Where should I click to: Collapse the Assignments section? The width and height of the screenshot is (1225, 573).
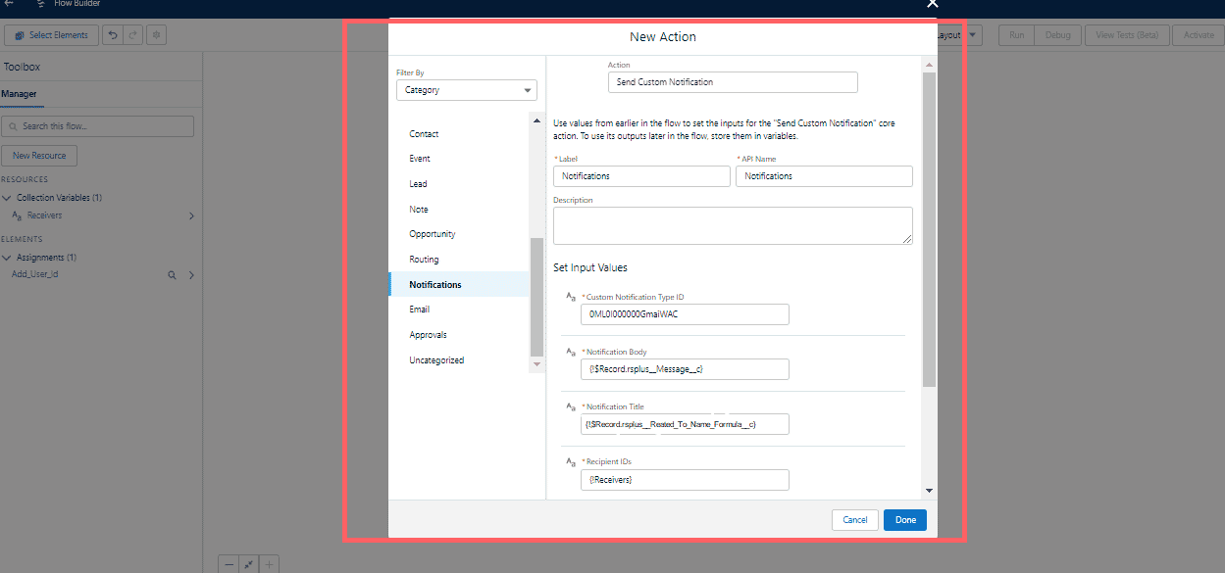coord(8,258)
